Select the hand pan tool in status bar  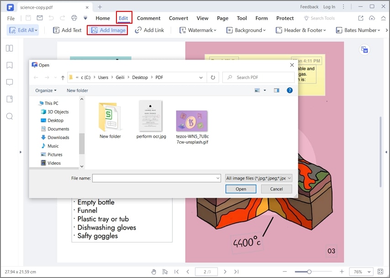click(x=154, y=272)
